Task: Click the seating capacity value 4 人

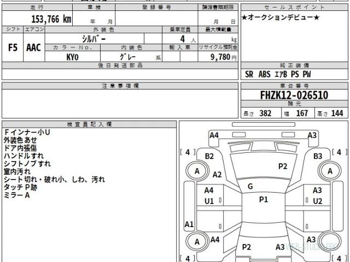Action: 188,39
